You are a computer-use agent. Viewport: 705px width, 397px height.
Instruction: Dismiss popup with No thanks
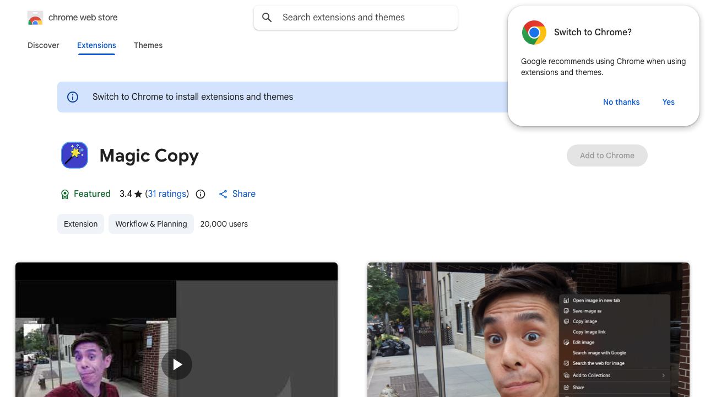[621, 102]
